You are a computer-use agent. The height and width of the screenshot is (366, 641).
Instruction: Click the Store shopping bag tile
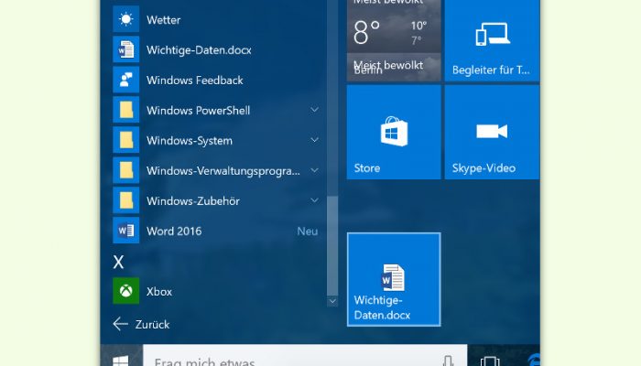pos(394,132)
